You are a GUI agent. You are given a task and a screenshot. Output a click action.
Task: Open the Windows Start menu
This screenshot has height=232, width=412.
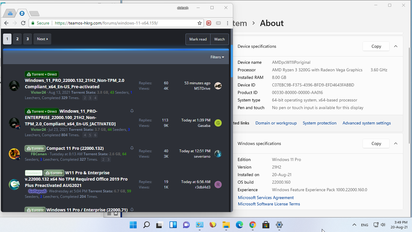(x=133, y=225)
